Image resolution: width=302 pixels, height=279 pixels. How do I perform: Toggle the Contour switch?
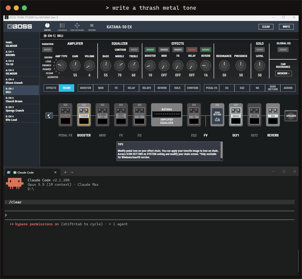[x=134, y=50]
